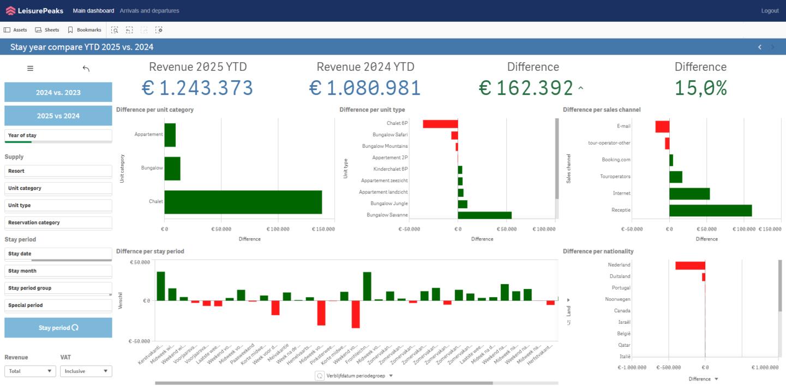Click the undo arrow in side panel

[x=86, y=69]
